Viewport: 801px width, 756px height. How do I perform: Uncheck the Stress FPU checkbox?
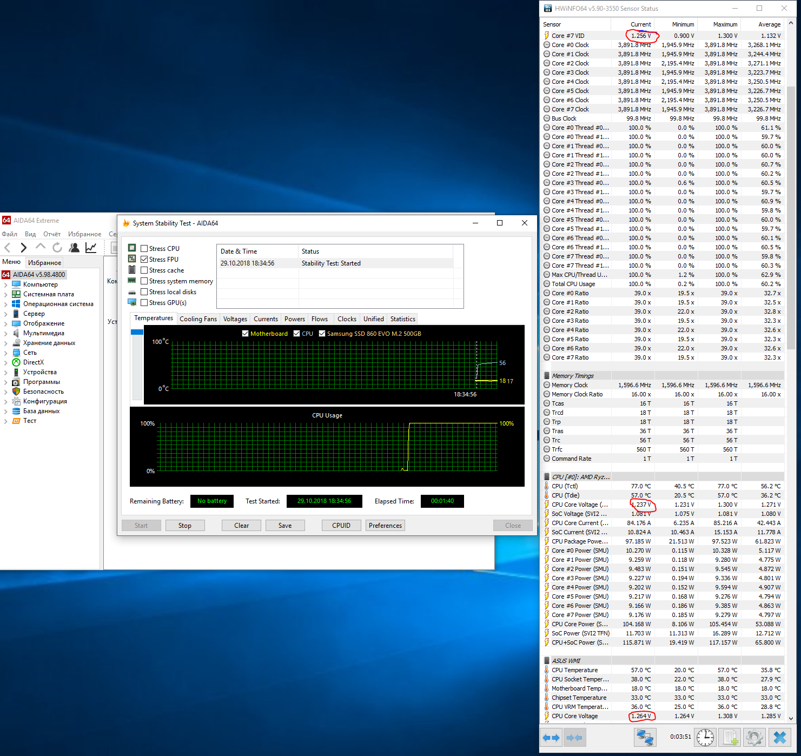[x=144, y=260]
